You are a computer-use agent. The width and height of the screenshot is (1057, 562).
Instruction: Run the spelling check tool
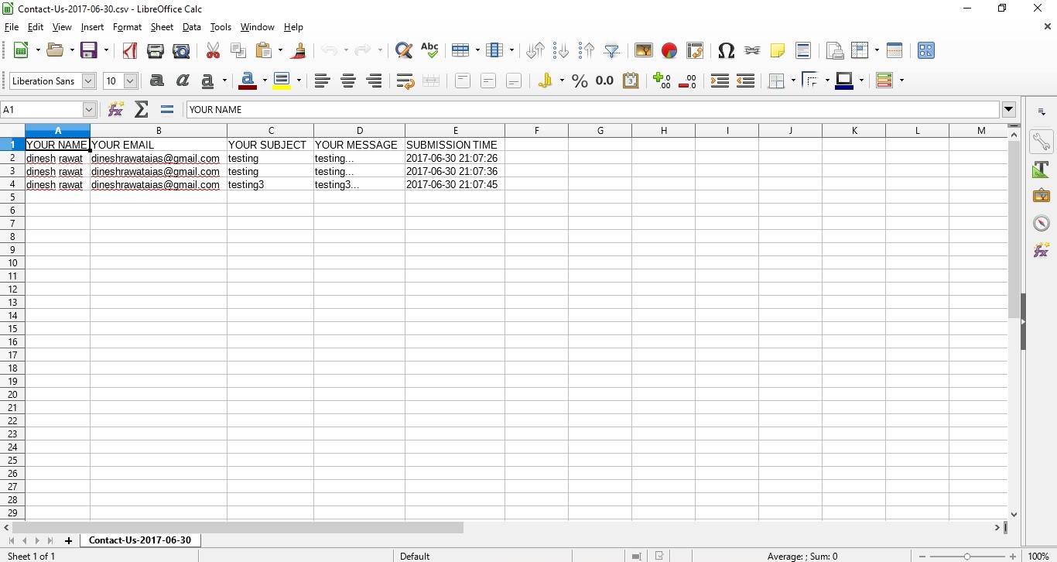point(429,51)
